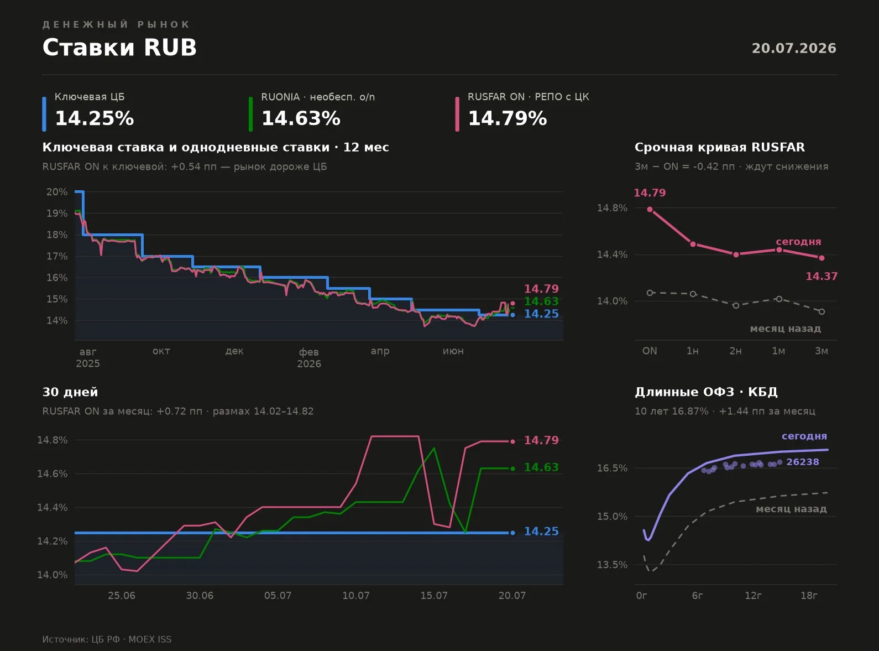Click the blue Ключевая ЦБ color bar

click(44, 114)
